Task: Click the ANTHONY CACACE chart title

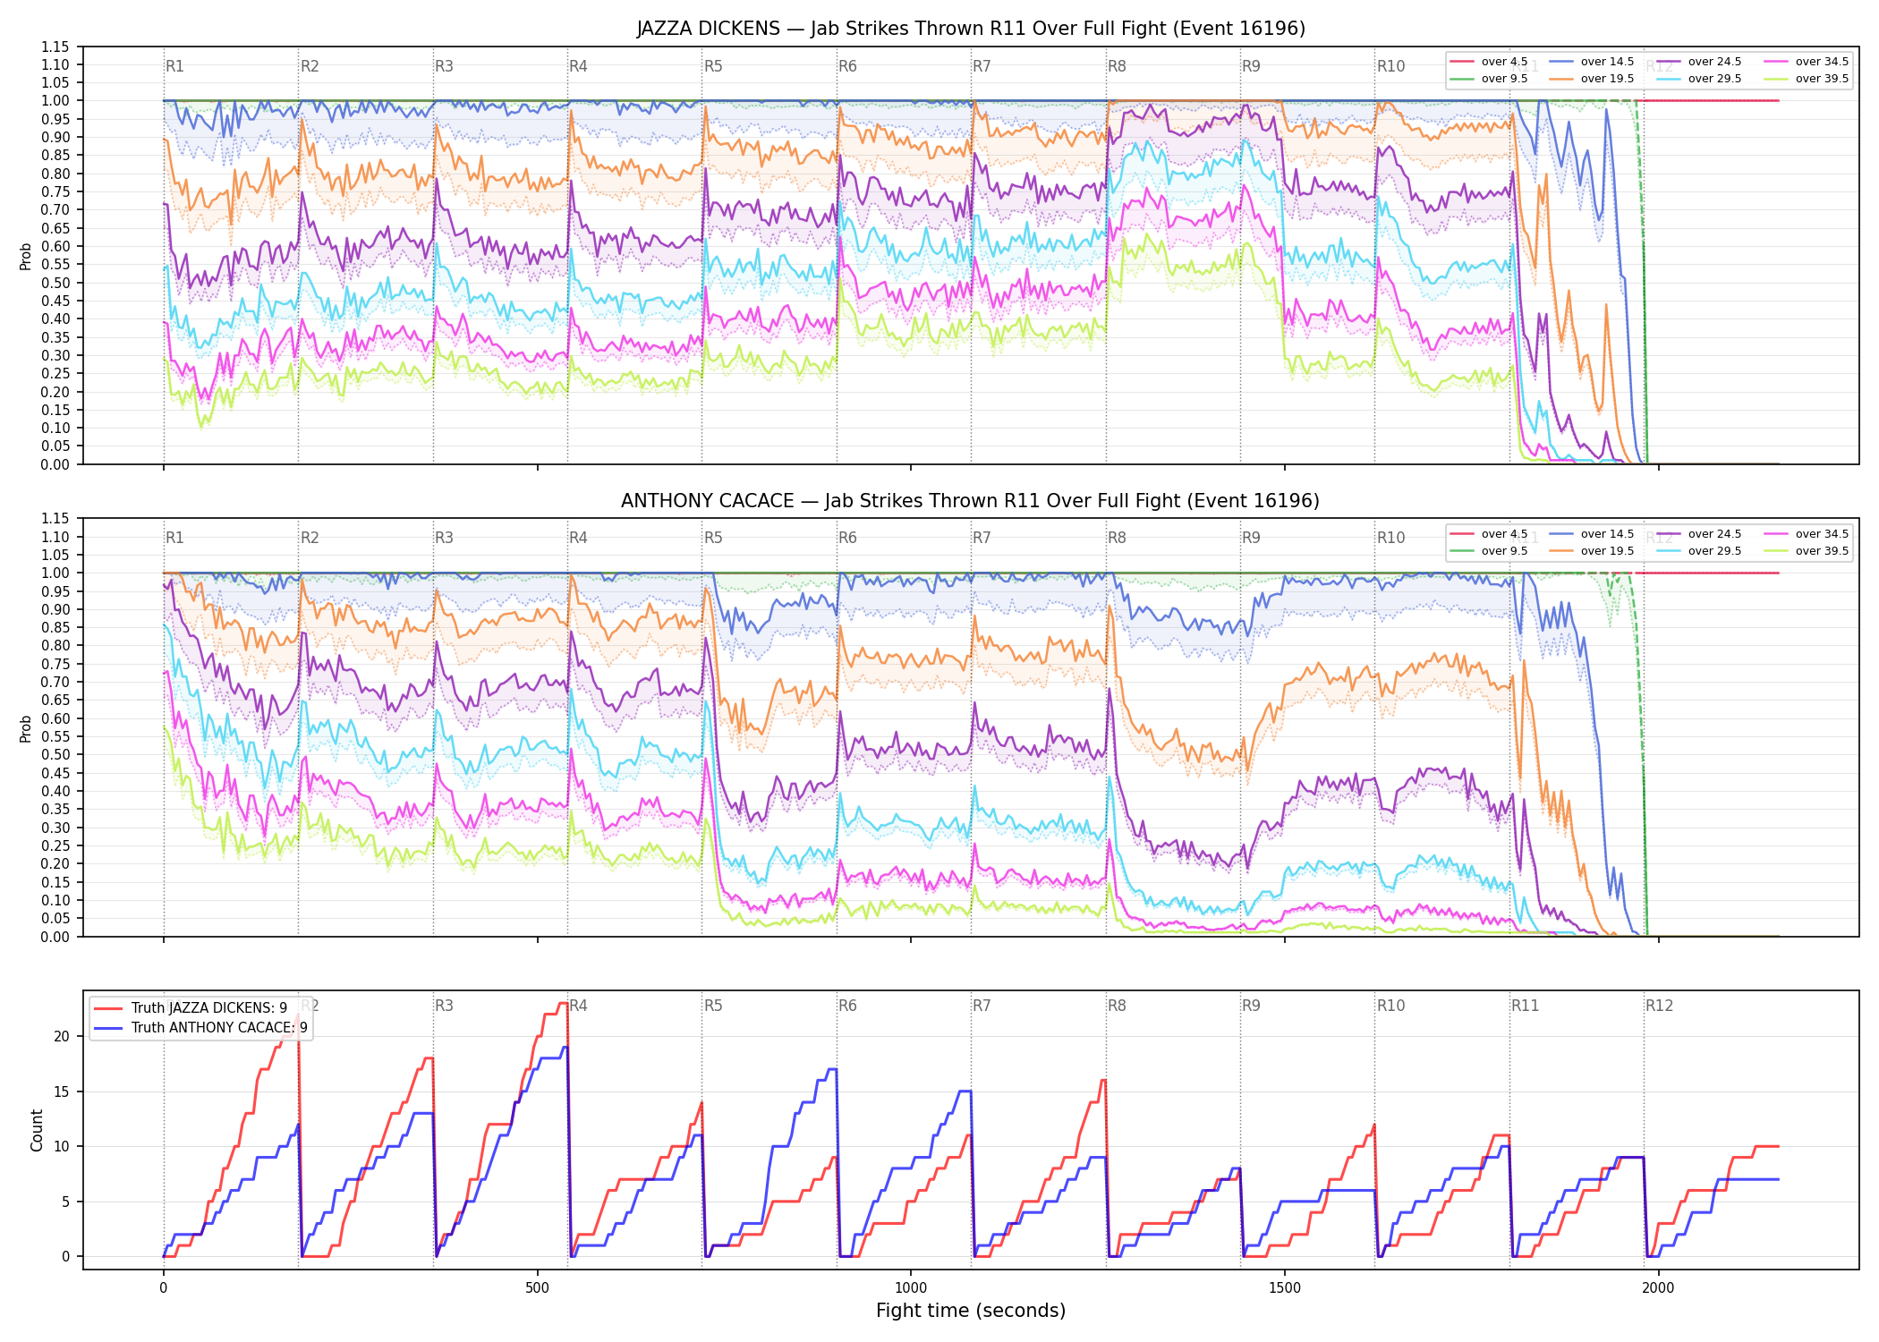Action: click(x=971, y=501)
